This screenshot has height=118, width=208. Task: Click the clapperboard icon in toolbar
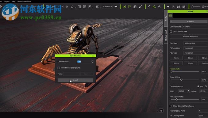coord(179,7)
